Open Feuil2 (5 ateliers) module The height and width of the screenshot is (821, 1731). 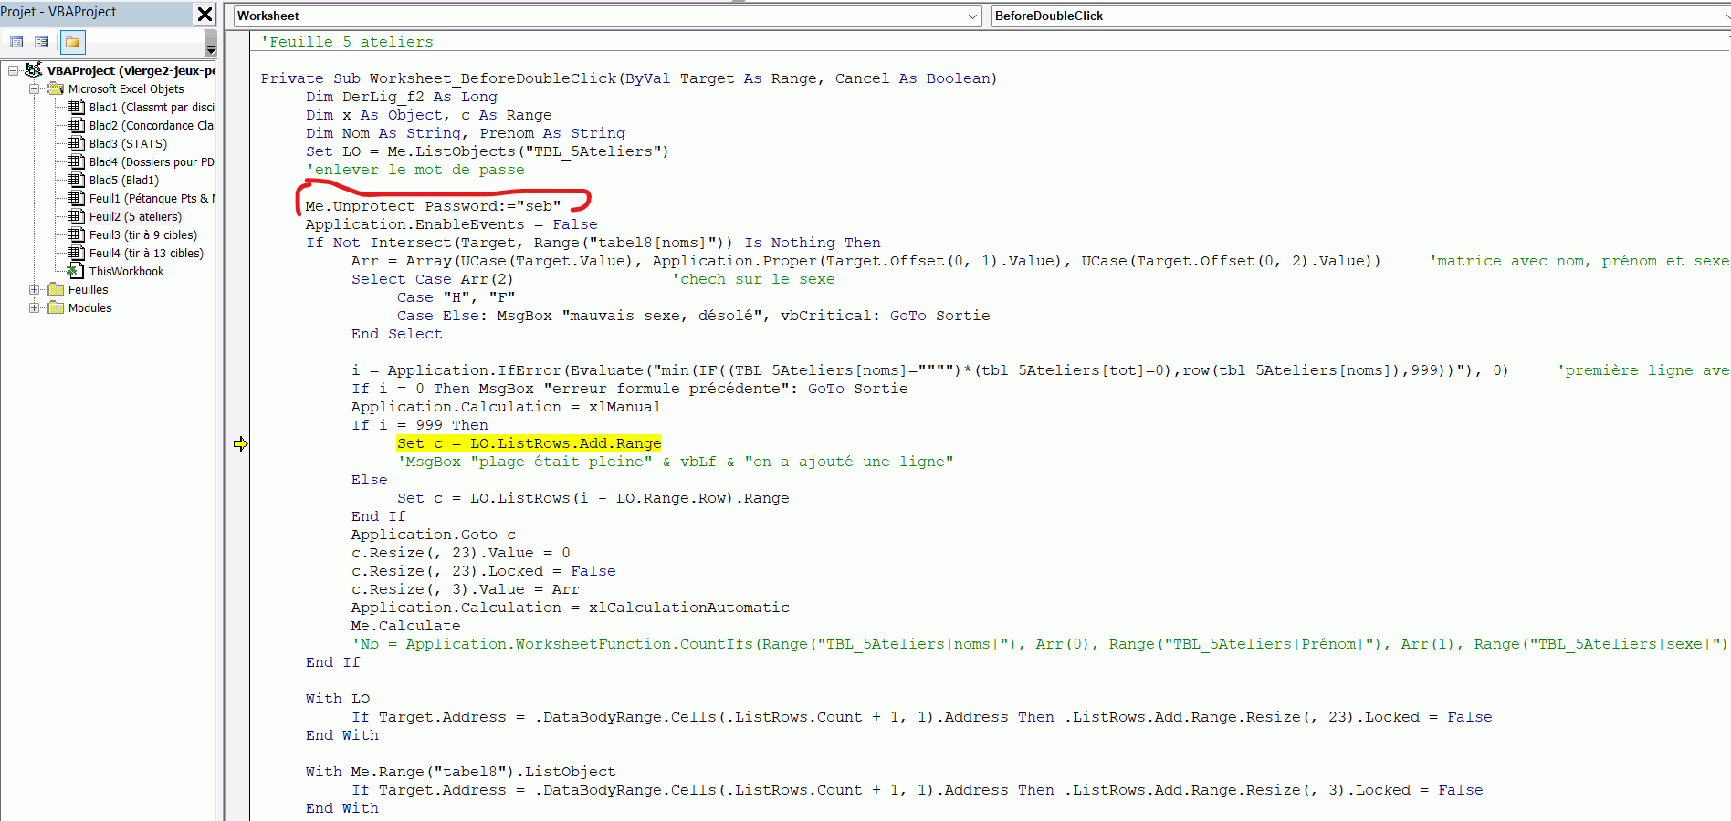click(x=135, y=216)
